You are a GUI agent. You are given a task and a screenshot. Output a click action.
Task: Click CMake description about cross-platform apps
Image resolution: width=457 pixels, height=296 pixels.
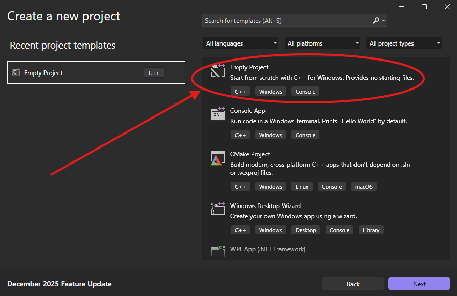tap(320, 168)
